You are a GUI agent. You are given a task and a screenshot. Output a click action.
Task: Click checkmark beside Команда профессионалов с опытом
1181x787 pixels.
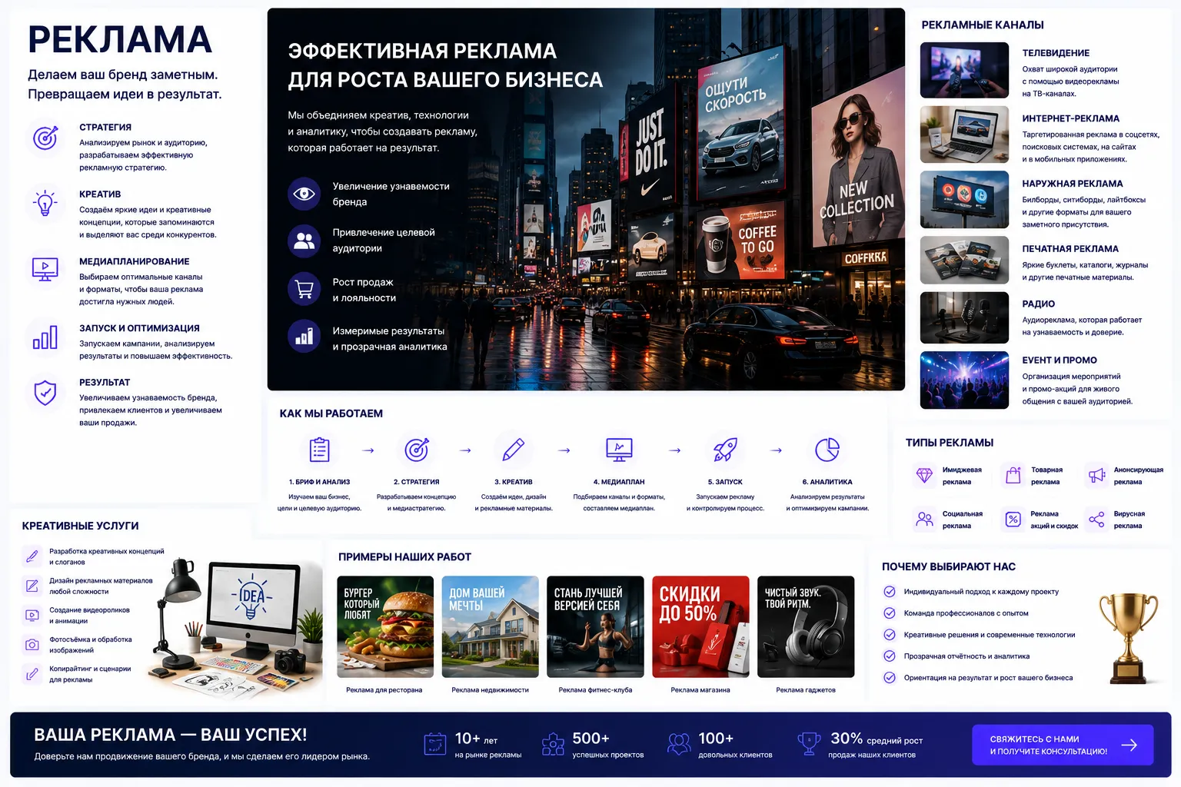click(x=890, y=613)
